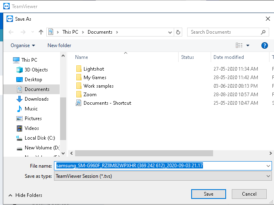Click navigation pane scroll down arrow
This screenshot has width=274, height=205.
coord(63,153)
